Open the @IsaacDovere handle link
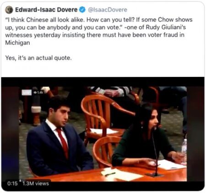 108,10
